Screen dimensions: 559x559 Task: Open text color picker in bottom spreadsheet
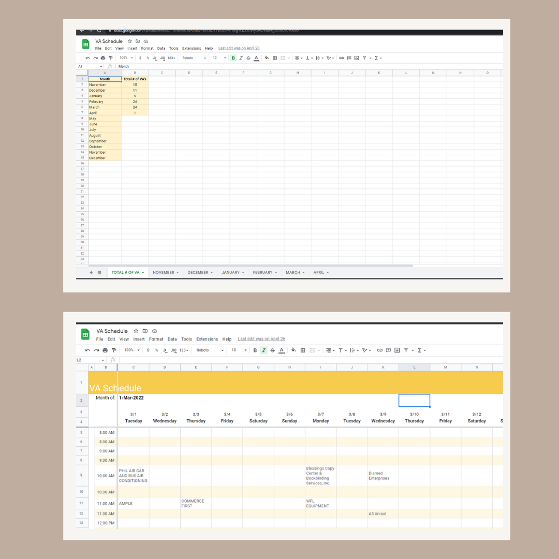(x=282, y=350)
